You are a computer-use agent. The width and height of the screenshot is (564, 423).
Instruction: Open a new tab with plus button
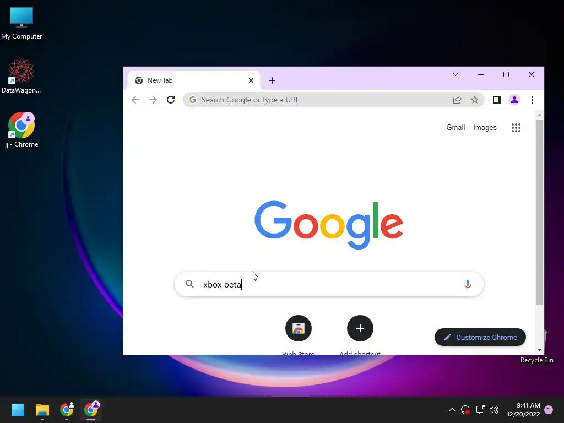(272, 80)
